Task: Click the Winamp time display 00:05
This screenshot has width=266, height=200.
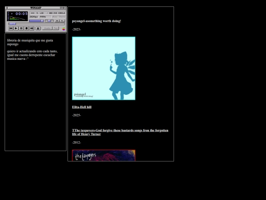Action: 21,14
